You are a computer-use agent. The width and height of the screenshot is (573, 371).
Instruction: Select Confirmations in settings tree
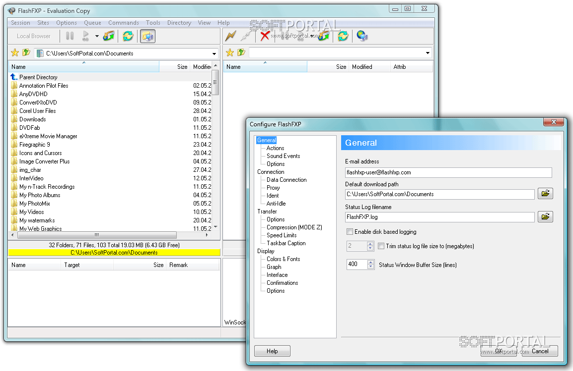(x=282, y=283)
